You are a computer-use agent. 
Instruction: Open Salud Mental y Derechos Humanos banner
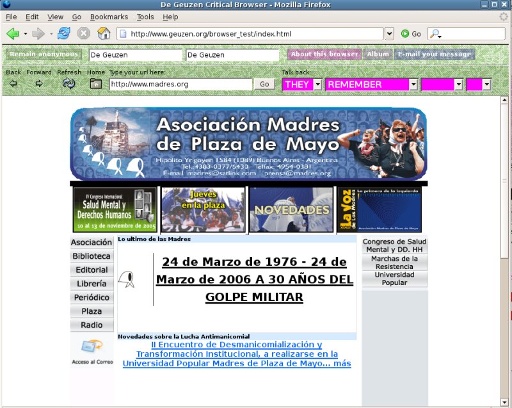pyautogui.click(x=115, y=209)
